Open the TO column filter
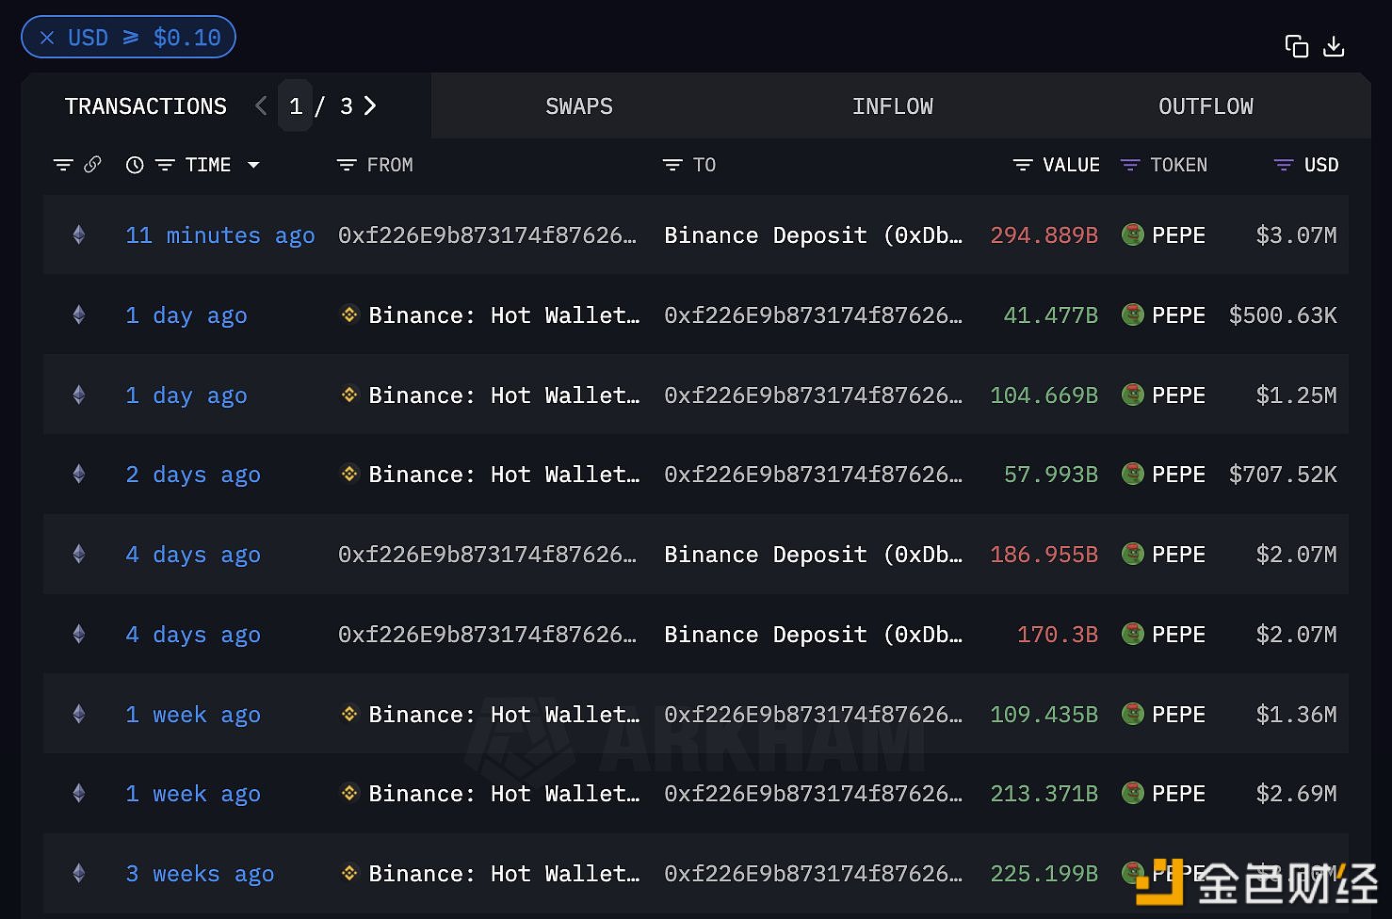The height and width of the screenshot is (919, 1392). (x=672, y=165)
